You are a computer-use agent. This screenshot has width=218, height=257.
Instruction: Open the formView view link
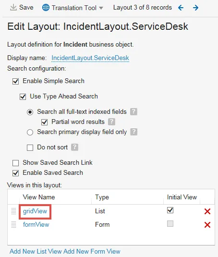36,224
